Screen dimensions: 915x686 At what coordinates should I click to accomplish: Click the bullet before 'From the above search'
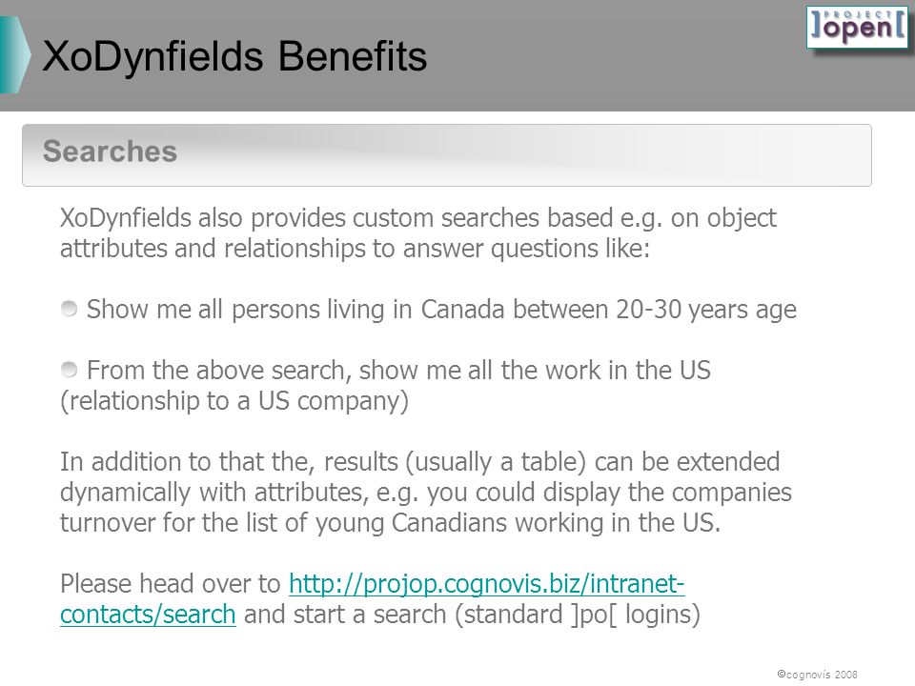(69, 370)
